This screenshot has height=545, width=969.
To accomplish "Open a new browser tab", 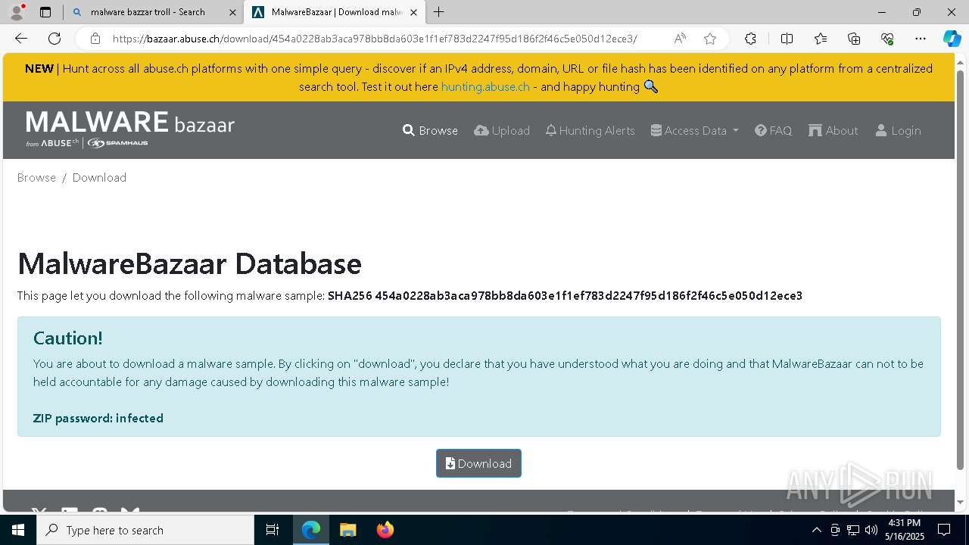I will pos(439,12).
